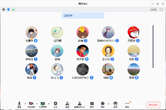
Task: Select 宋天骄's angry anime boy avatar
Action: [x=83, y=51]
